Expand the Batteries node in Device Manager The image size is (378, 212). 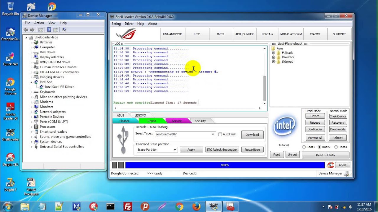coord(31,42)
